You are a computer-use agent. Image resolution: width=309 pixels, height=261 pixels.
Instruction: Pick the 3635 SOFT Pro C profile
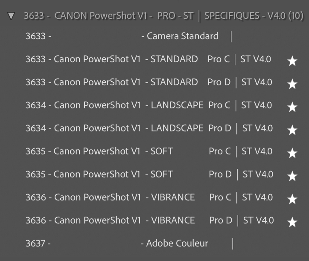[x=149, y=151]
